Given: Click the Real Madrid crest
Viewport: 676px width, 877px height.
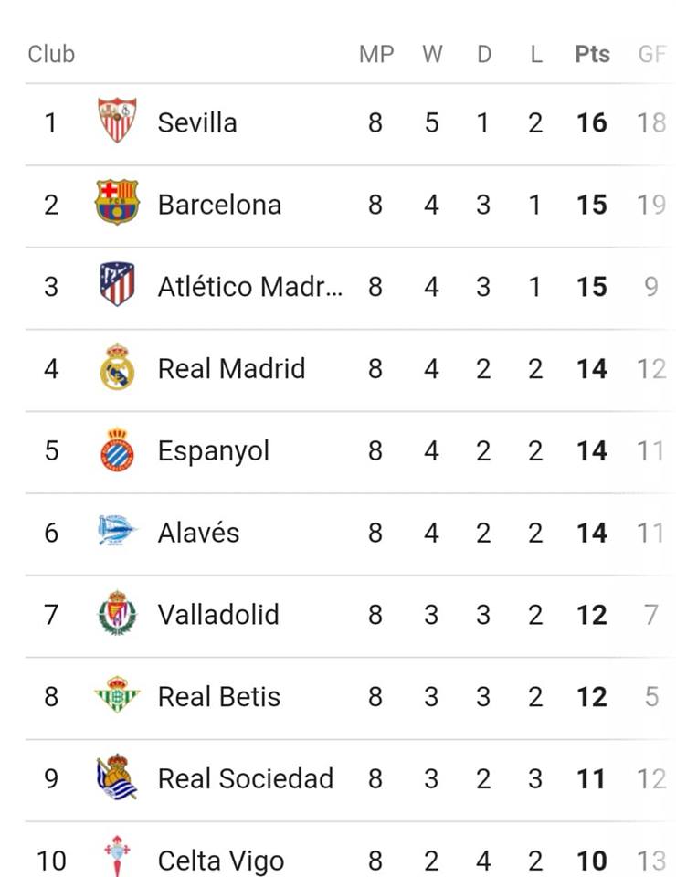Looking at the screenshot, I should point(117,366).
